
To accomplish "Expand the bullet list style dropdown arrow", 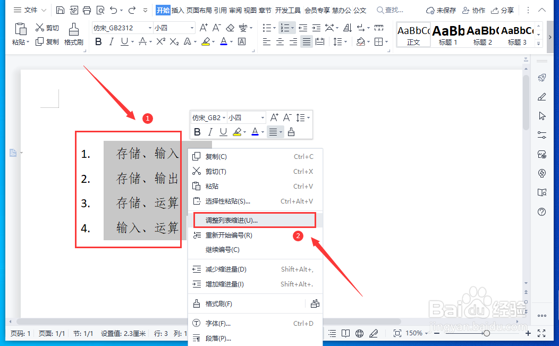I will 275,28.
